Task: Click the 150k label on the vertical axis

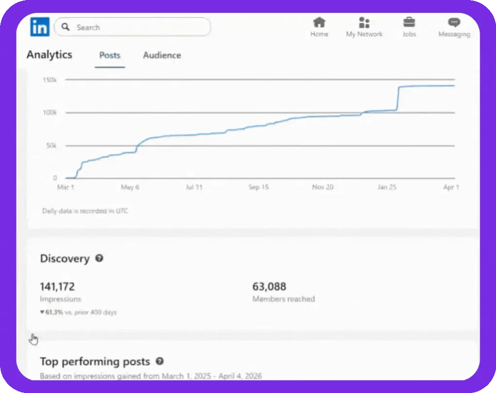Action: [50, 80]
